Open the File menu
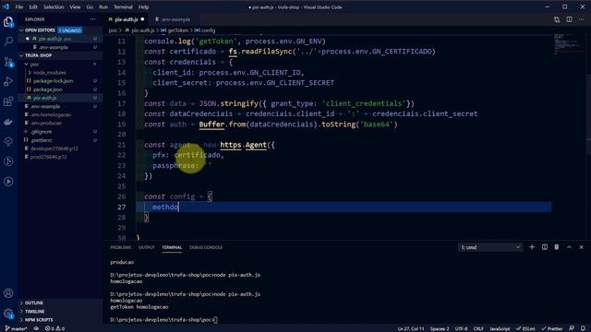This screenshot has height=332, width=591. [19, 6]
